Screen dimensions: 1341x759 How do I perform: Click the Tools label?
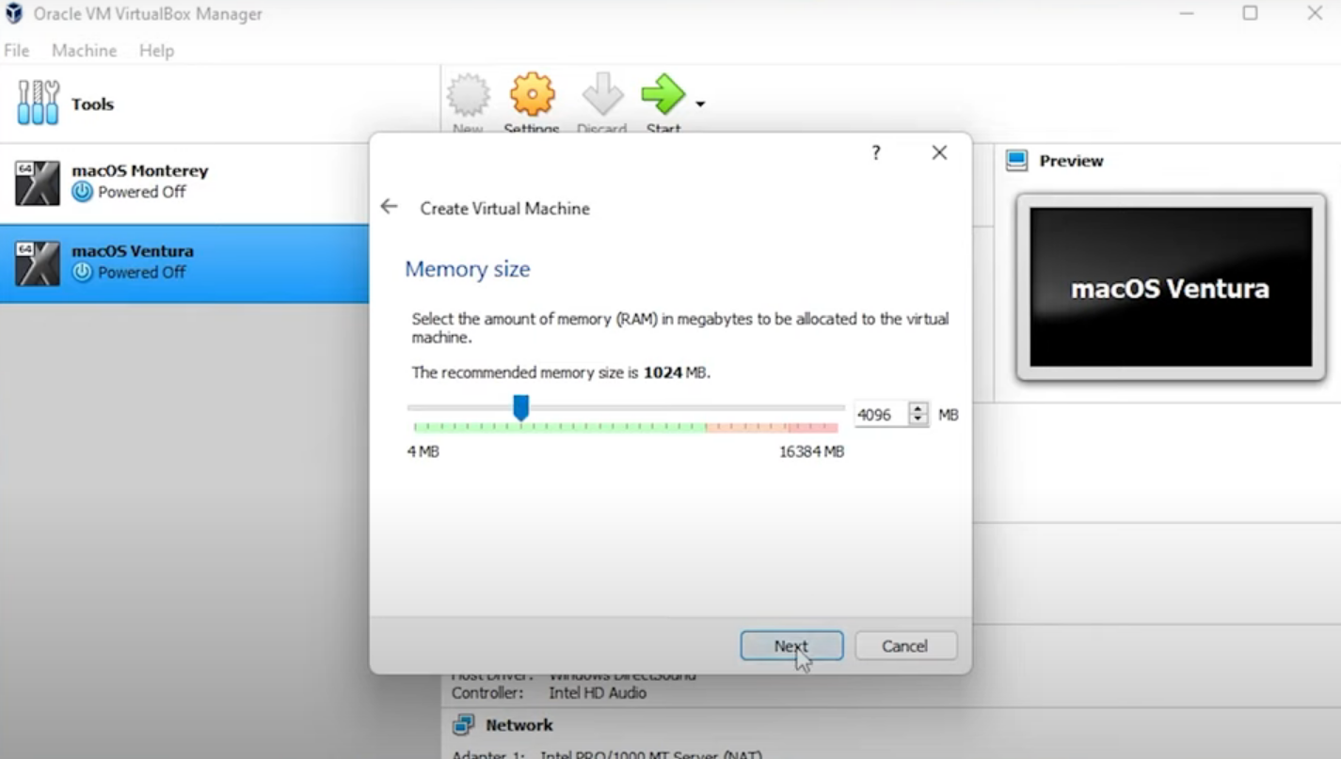pos(92,104)
